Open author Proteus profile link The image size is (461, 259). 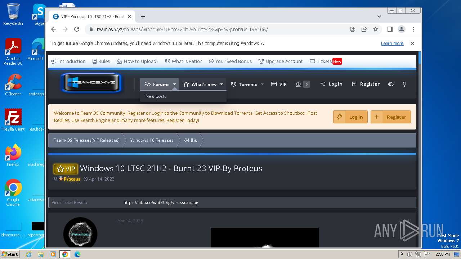point(72,179)
